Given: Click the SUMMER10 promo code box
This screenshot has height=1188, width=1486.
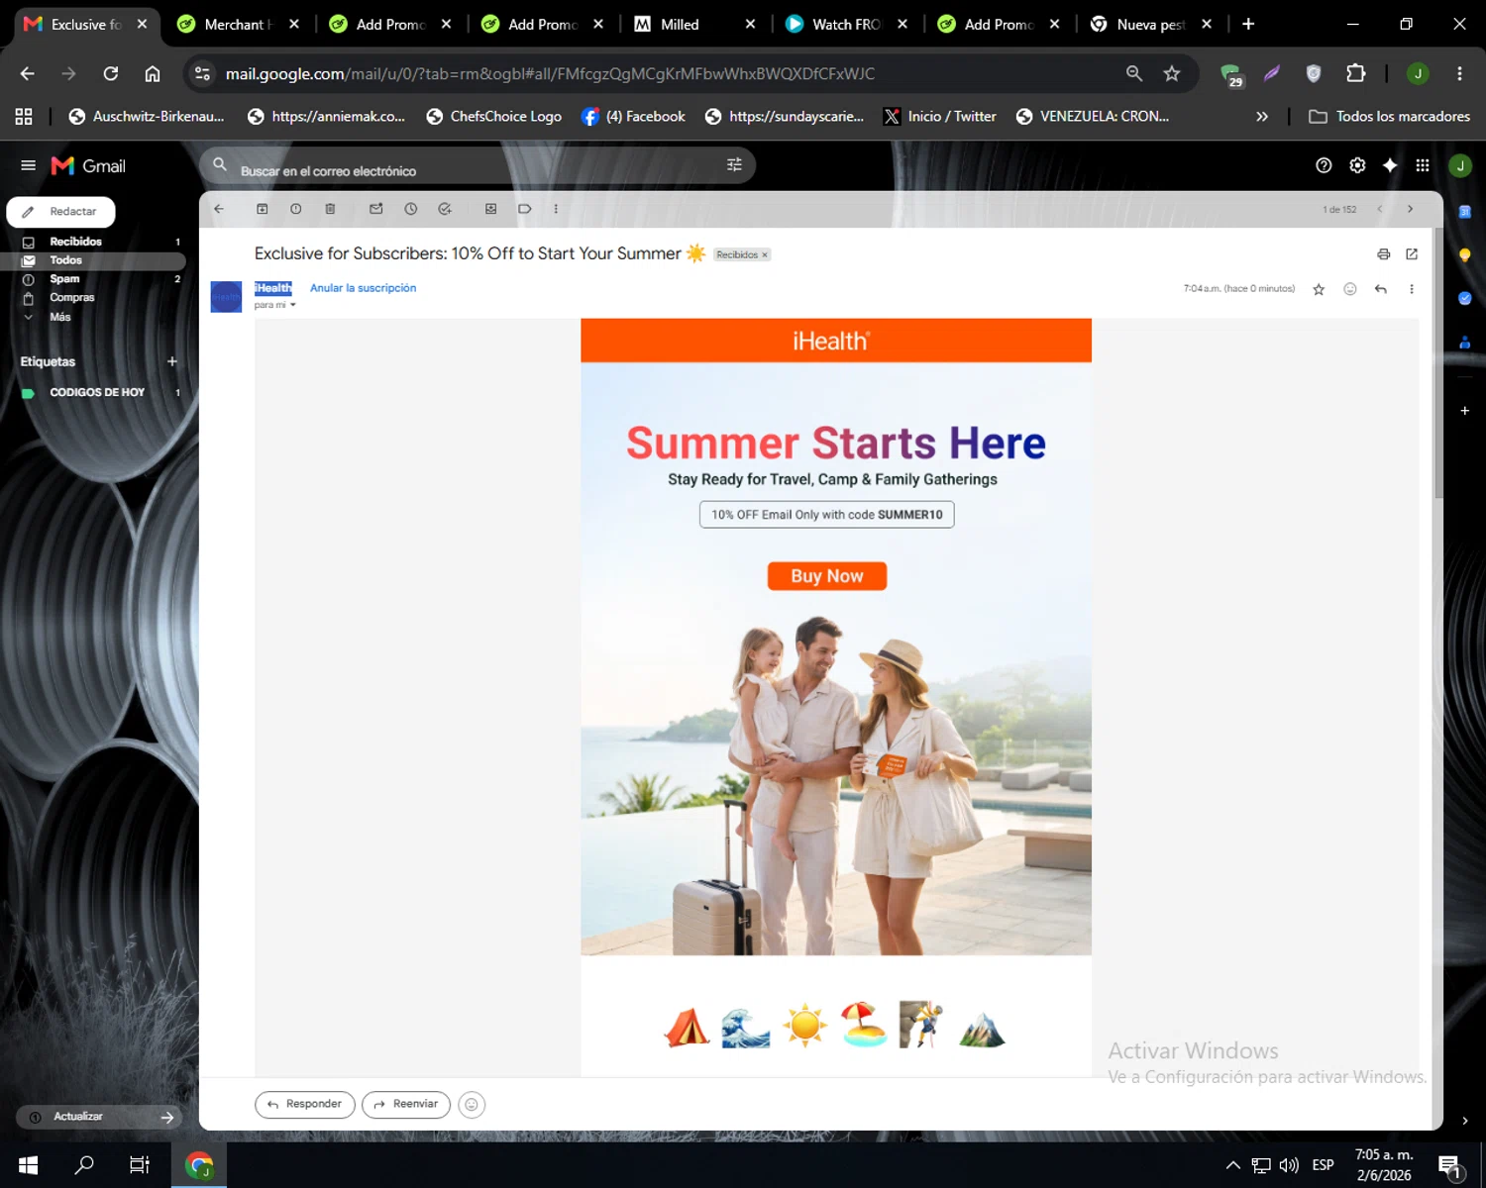Looking at the screenshot, I should [827, 515].
